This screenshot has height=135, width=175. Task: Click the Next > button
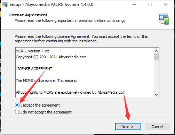(128, 127)
